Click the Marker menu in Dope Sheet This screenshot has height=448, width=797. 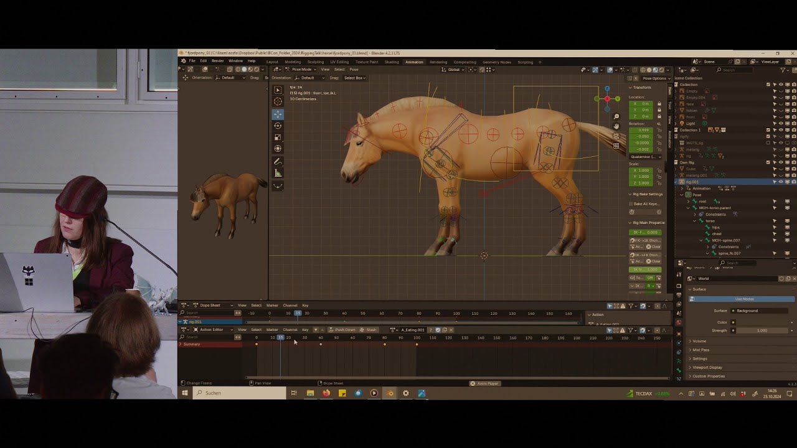272,306
